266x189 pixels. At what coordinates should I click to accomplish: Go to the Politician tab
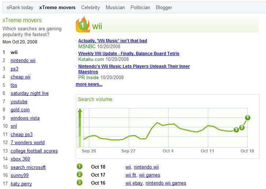(x=140, y=7)
